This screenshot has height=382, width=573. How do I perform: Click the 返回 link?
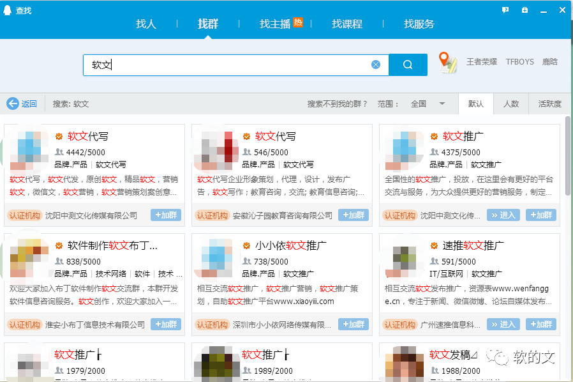29,104
